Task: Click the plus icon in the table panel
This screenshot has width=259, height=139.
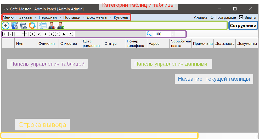Action: (x=25, y=34)
